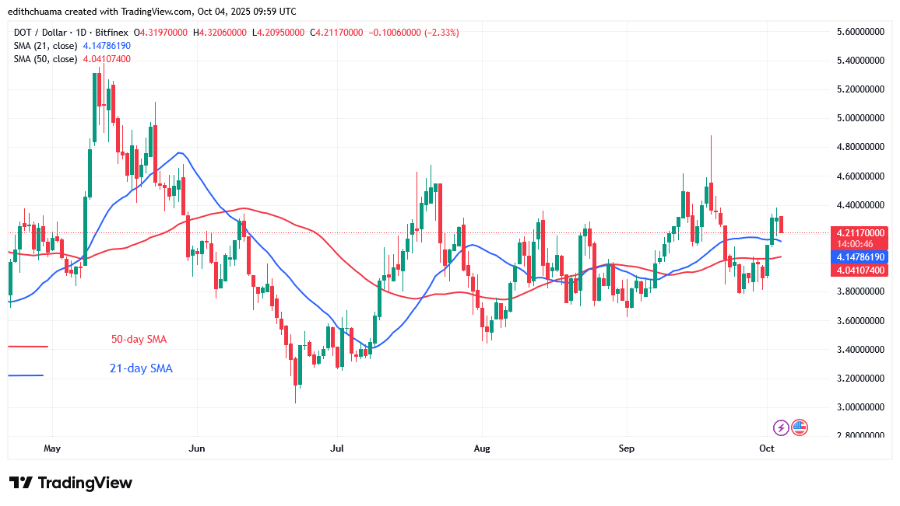Click the red SMA 4.04107400 axis label
The image size is (900, 506).
859,270
